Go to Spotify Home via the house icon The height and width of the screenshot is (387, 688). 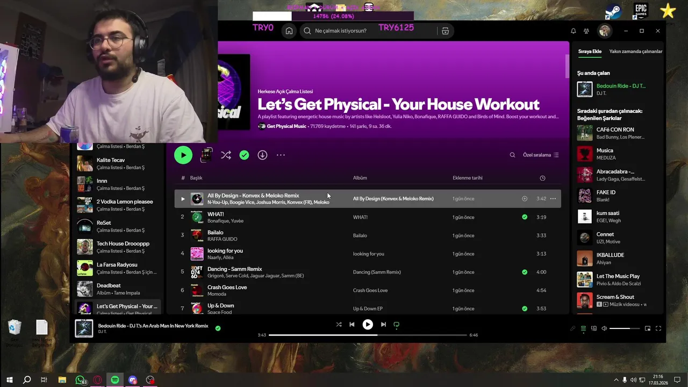tap(289, 31)
